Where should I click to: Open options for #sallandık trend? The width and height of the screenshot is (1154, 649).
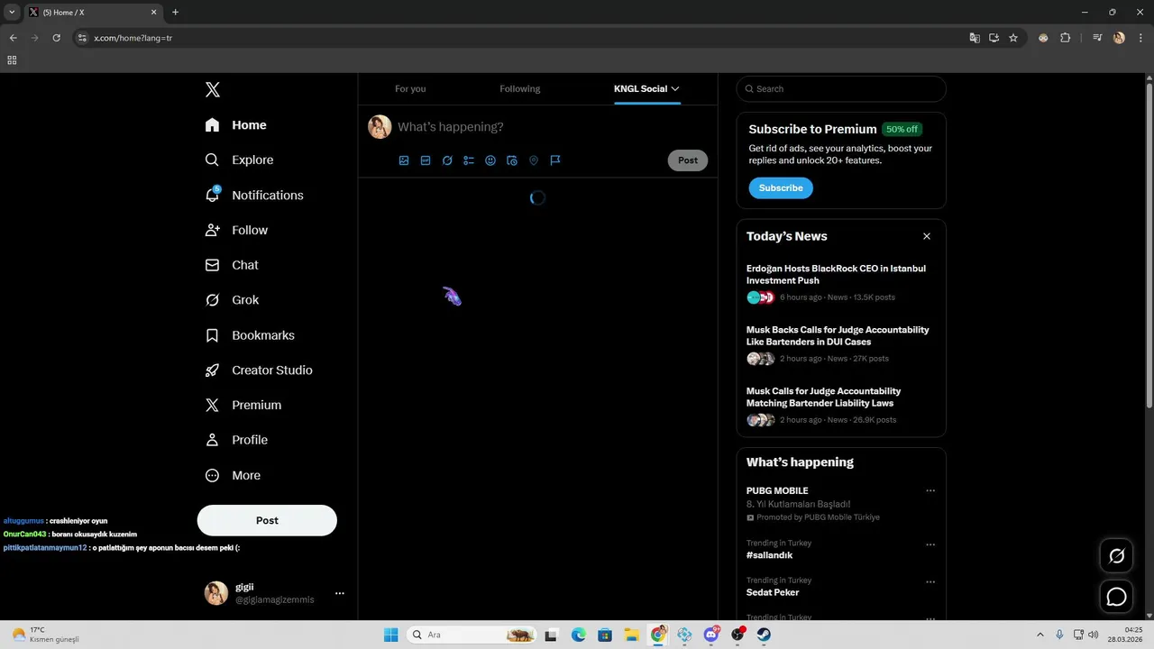pos(930,544)
